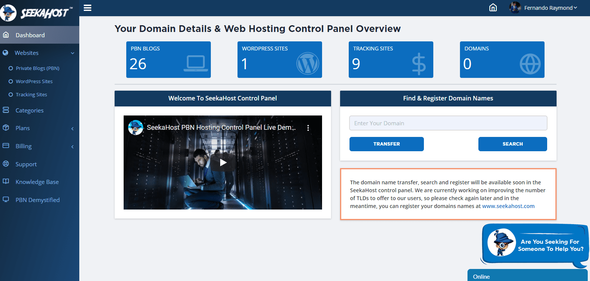Open Tracking Sites submenu item
The image size is (590, 281).
click(x=31, y=94)
